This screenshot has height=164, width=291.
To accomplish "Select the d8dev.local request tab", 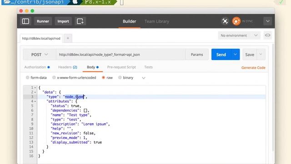I will click(41, 38).
